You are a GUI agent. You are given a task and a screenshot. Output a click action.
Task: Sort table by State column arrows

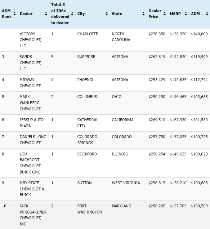click(x=143, y=14)
